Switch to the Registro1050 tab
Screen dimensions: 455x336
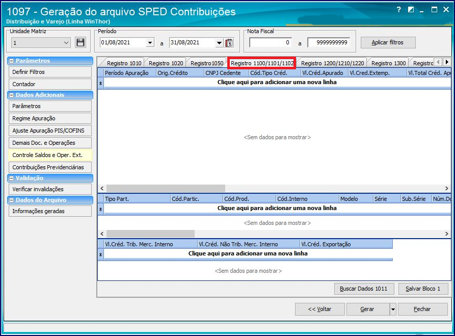[206, 63]
